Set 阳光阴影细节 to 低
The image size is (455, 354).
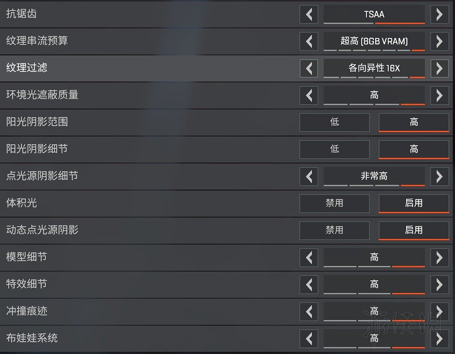[334, 150]
